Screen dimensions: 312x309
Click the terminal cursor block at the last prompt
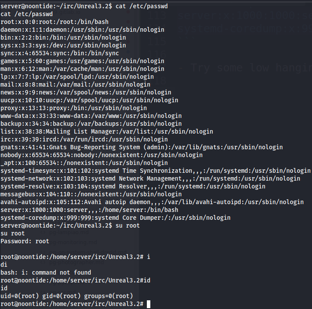coord(149,304)
